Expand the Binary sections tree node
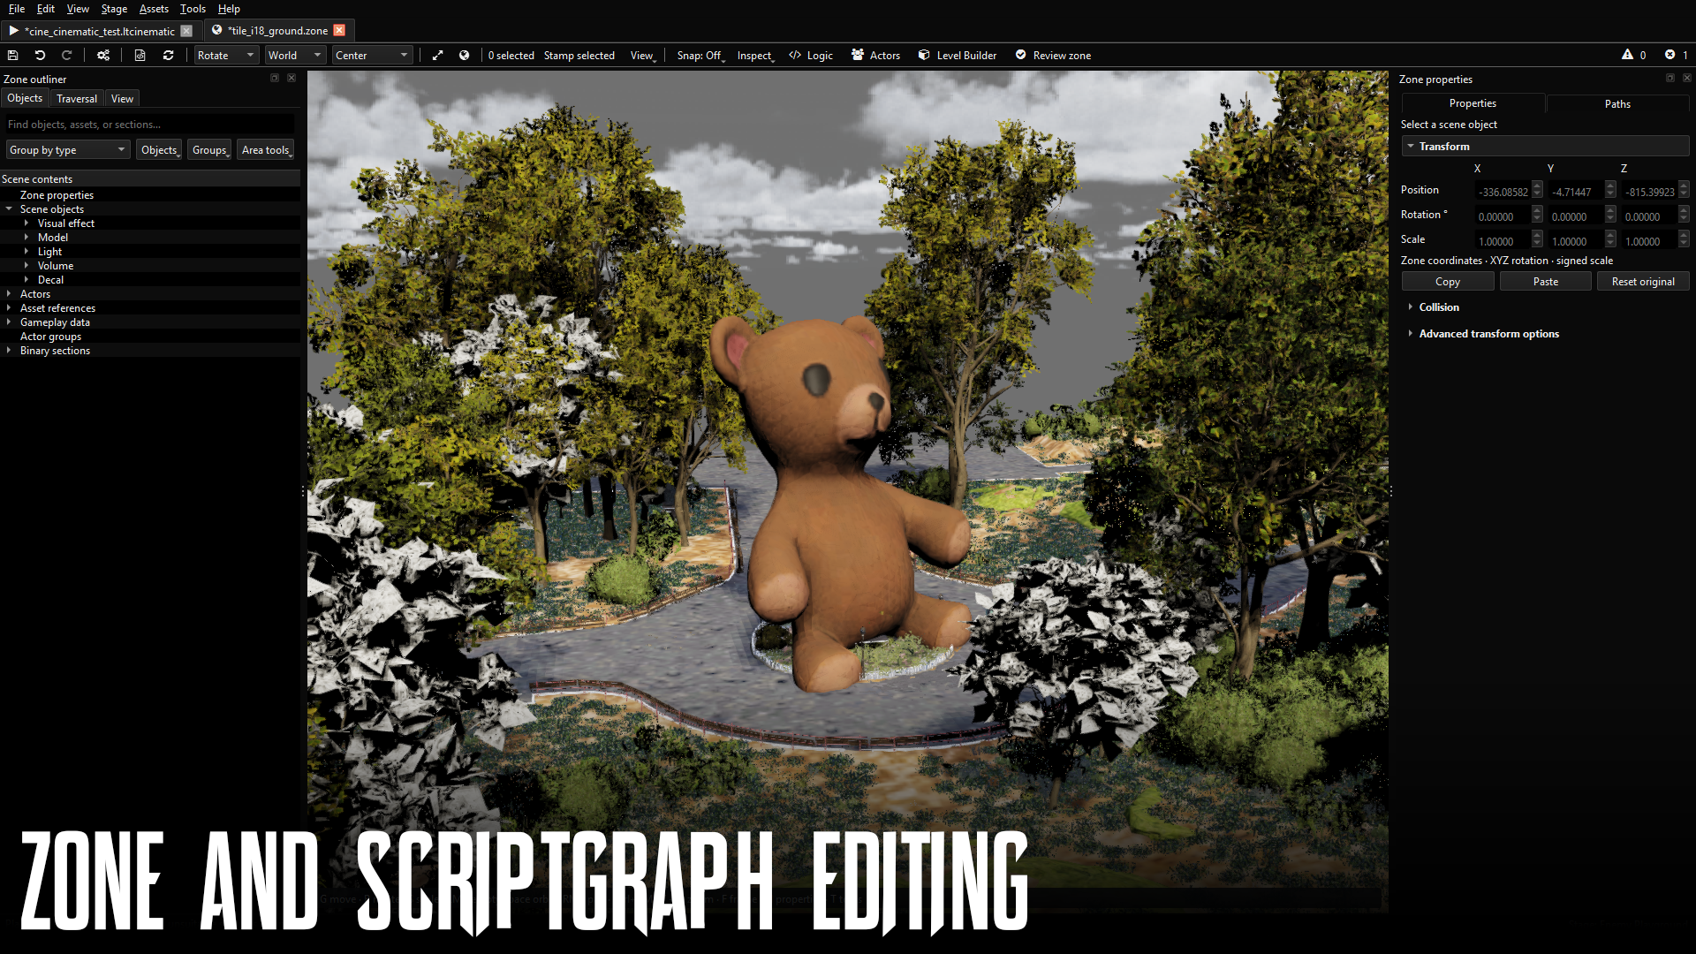 click(x=9, y=351)
